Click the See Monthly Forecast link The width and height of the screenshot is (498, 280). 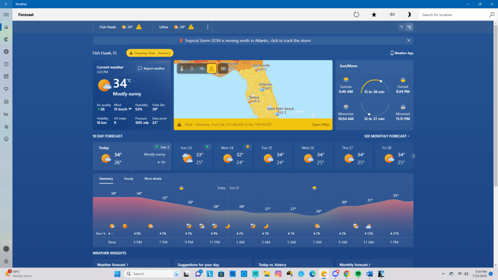pos(386,136)
